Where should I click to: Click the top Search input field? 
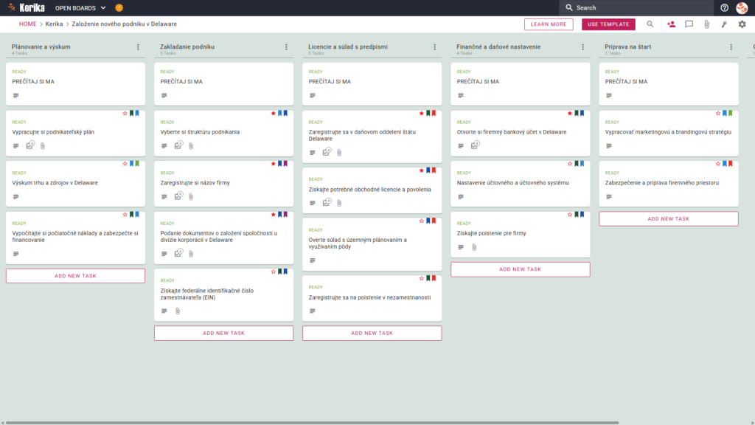[x=636, y=7]
